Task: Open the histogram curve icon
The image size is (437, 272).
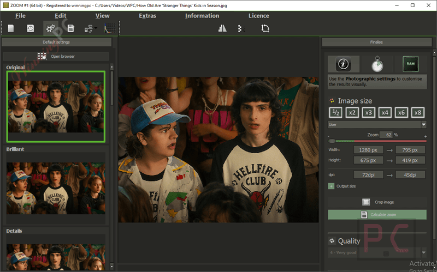Action: click(x=110, y=28)
